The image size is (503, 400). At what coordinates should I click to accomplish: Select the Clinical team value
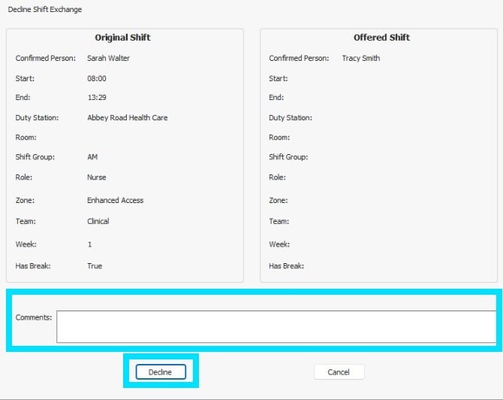pos(98,222)
